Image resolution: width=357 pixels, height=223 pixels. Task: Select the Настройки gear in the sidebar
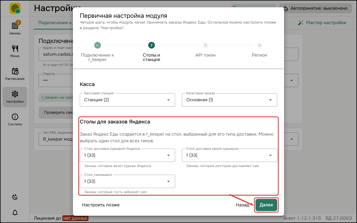15,97
